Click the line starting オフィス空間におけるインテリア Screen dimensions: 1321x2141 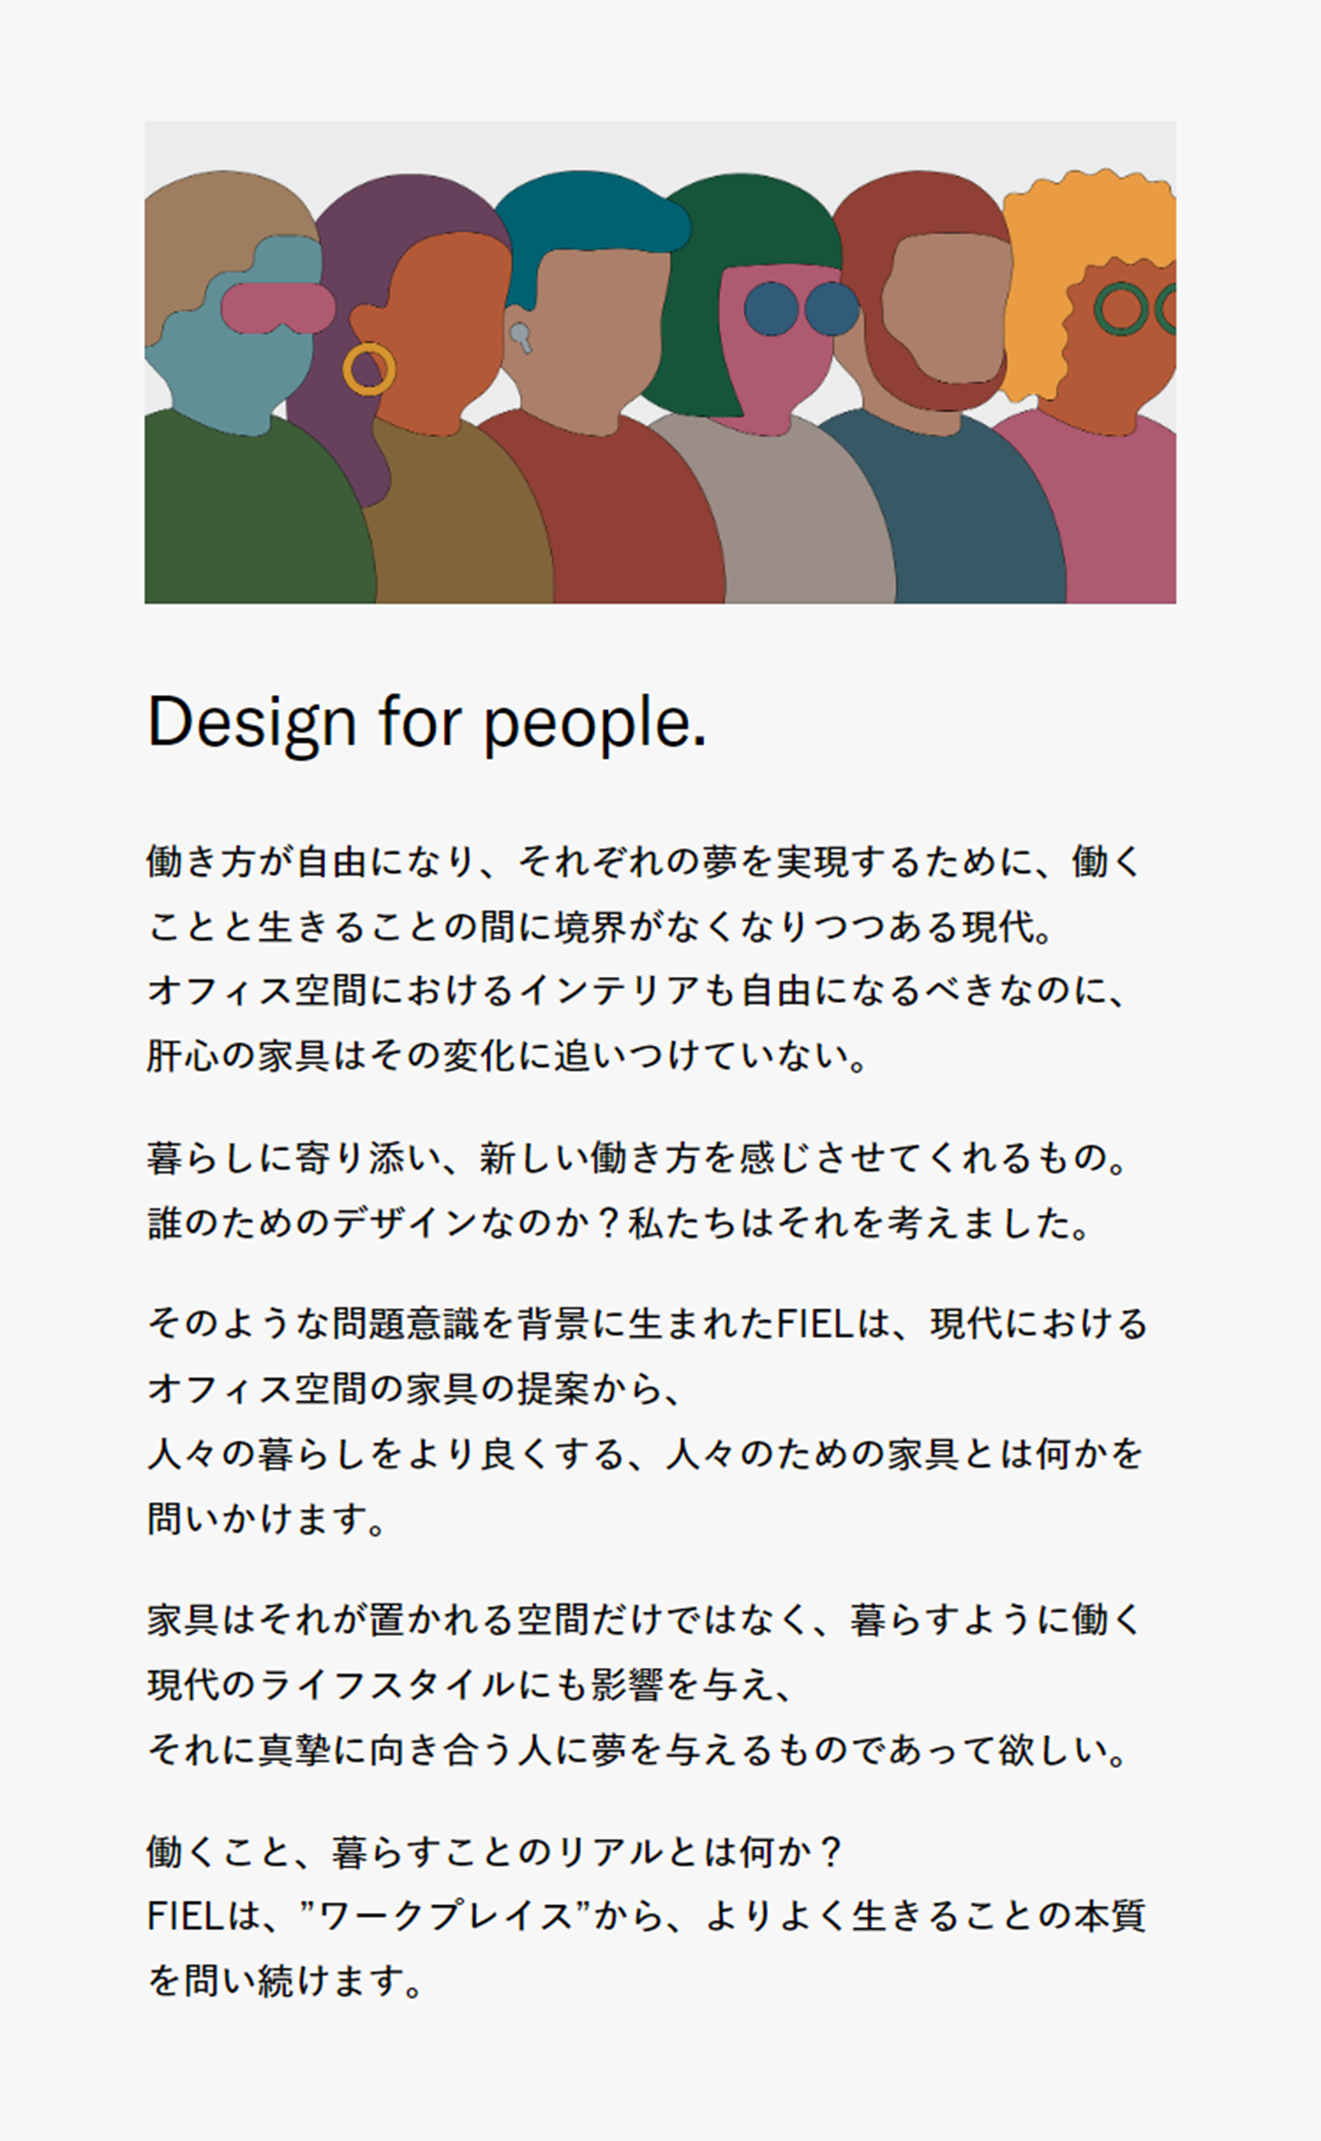point(637,992)
